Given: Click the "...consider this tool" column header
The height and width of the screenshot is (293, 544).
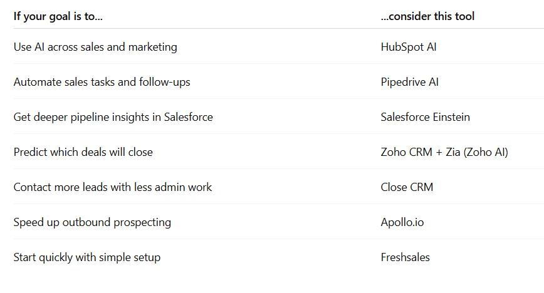Looking at the screenshot, I should (427, 16).
